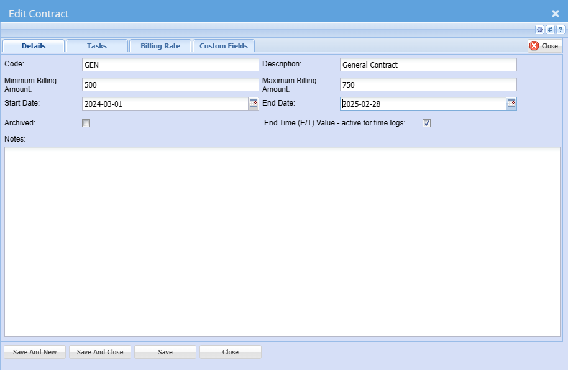This screenshot has height=370, width=568.
Task: Click the red Close button near tabs
Action: [544, 46]
